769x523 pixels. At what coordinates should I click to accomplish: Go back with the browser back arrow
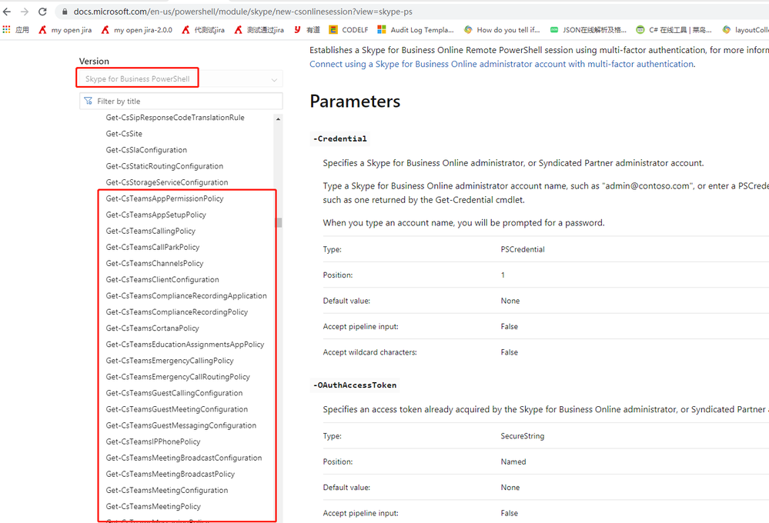tap(7, 12)
